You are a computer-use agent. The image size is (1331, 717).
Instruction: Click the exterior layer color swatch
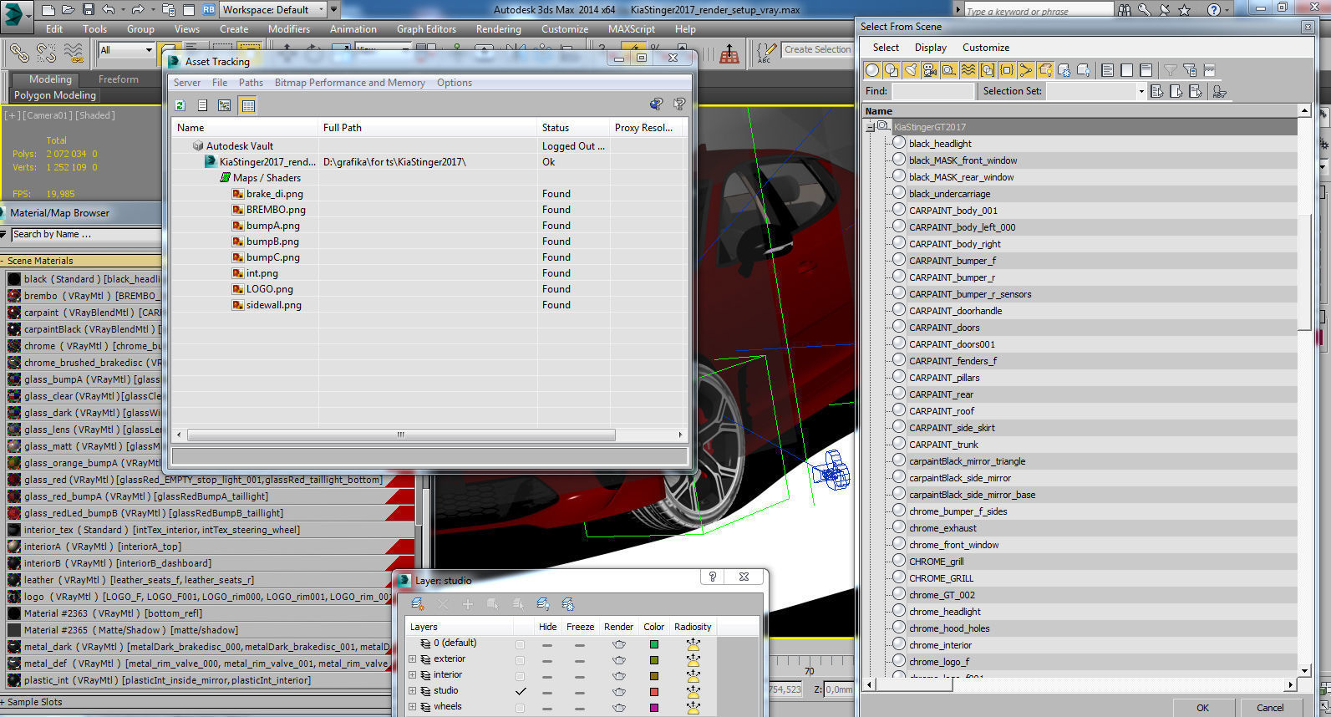point(653,660)
